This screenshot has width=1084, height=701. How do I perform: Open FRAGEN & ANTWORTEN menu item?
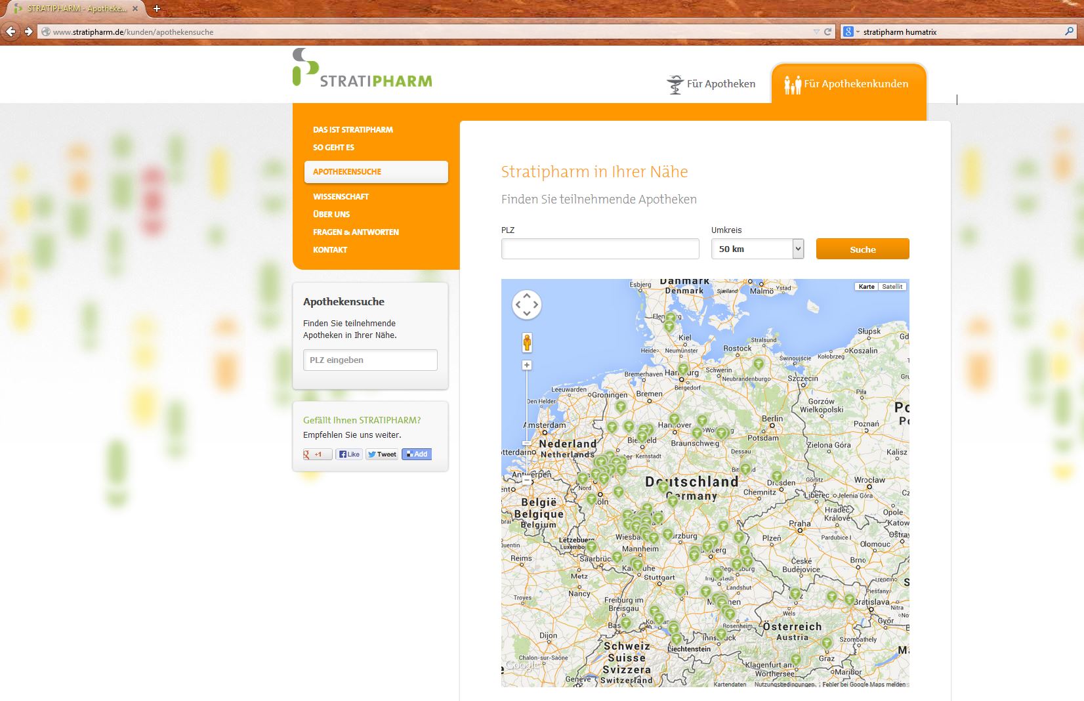click(x=356, y=232)
